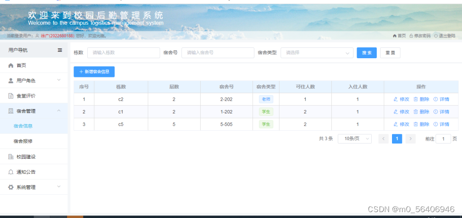This screenshot has width=462, height=218.
Task: Click the 食堂评价 document icon
Action: pos(11,96)
